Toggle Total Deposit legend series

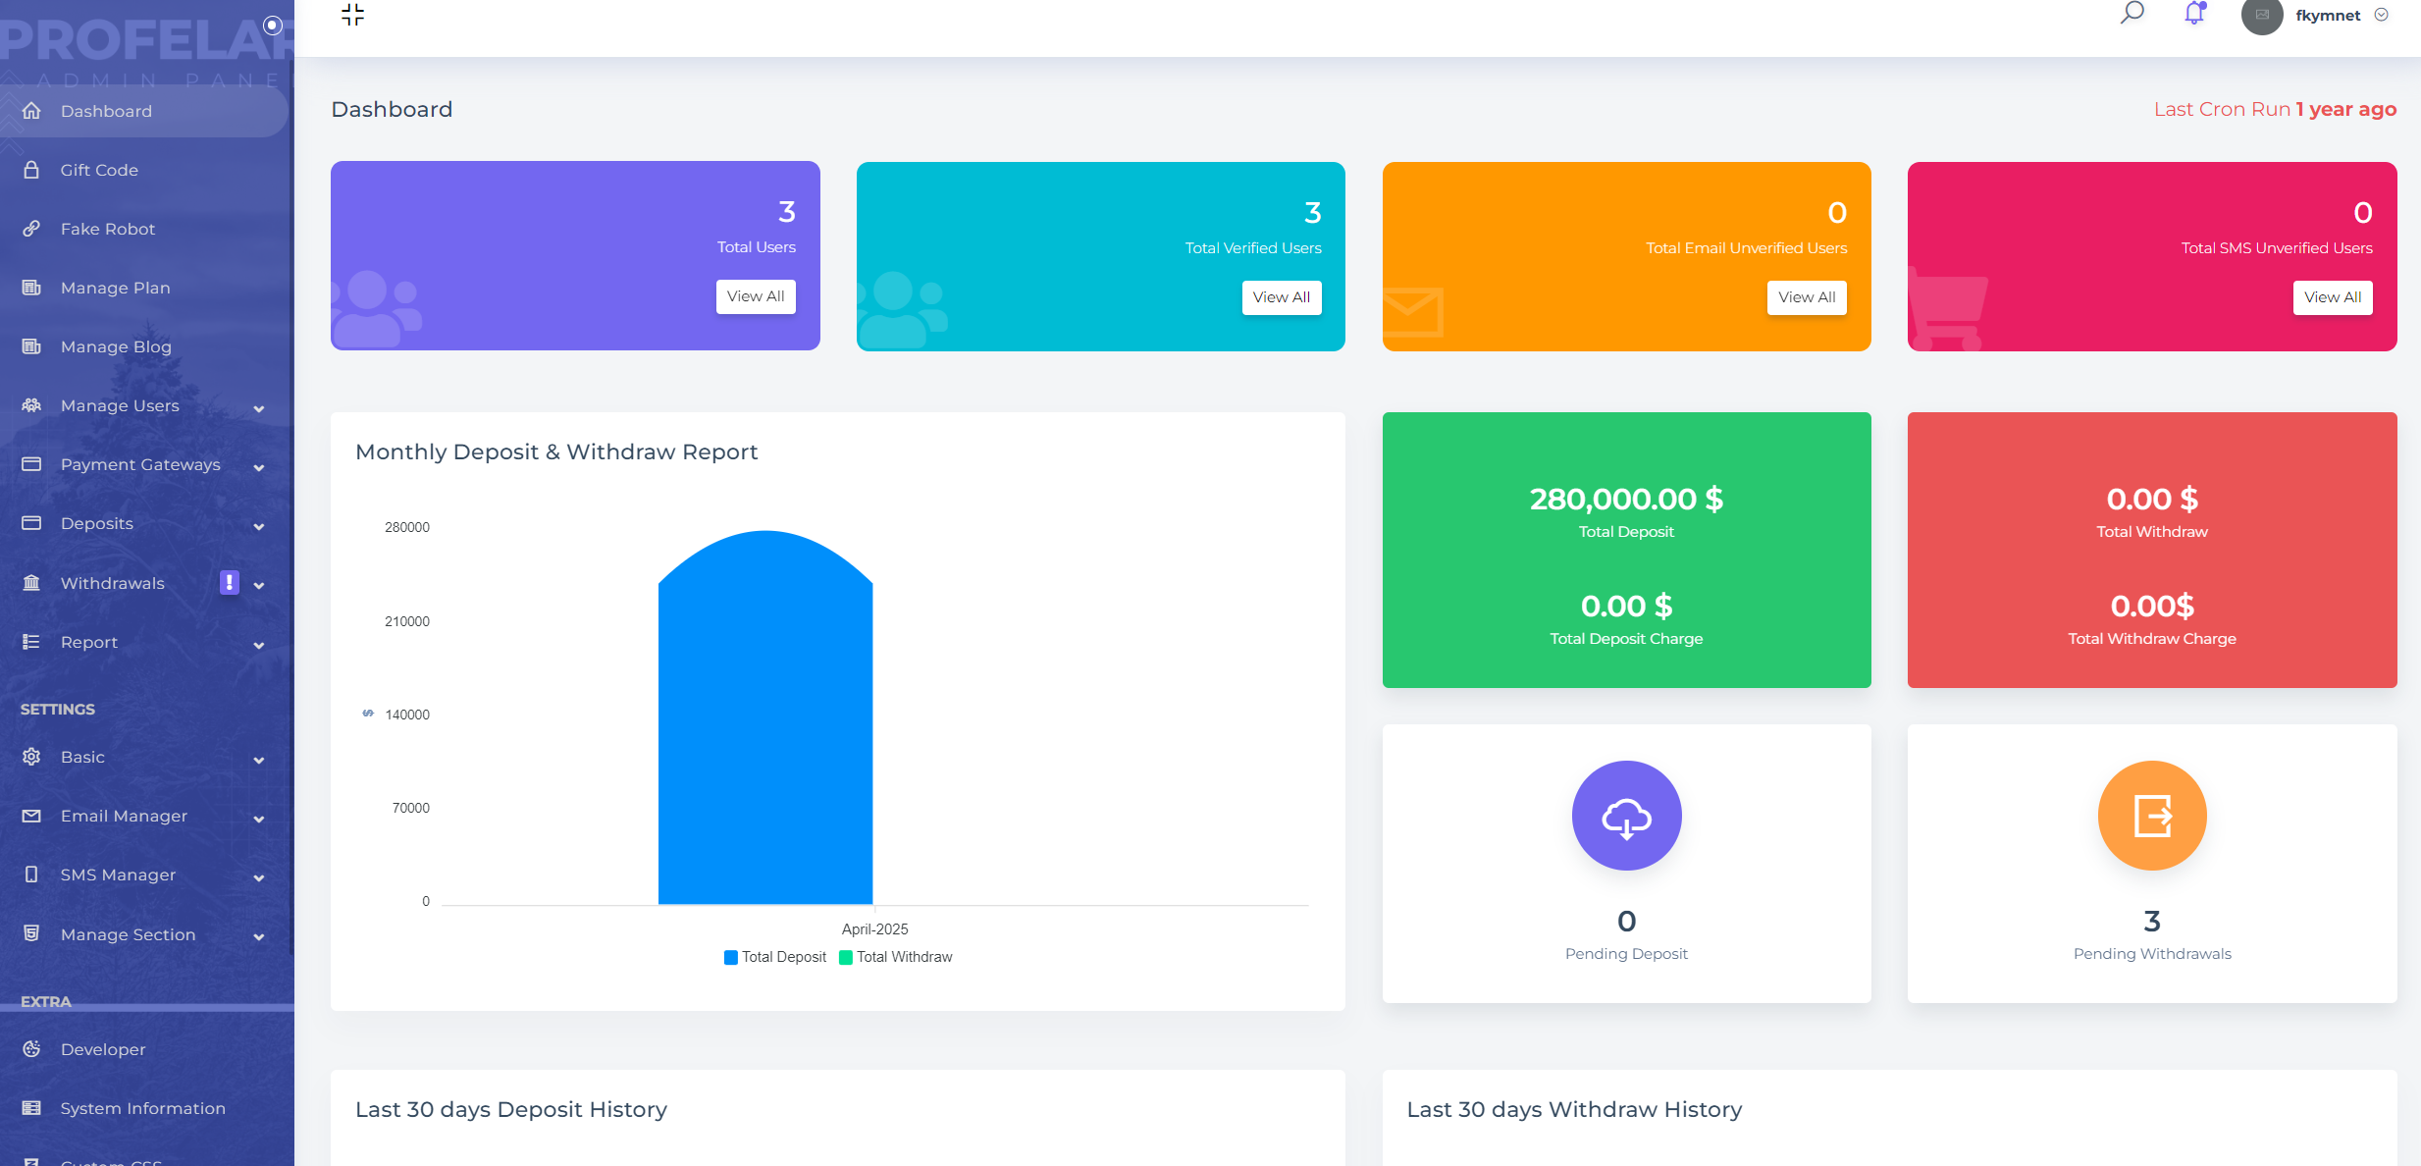pyautogui.click(x=775, y=957)
